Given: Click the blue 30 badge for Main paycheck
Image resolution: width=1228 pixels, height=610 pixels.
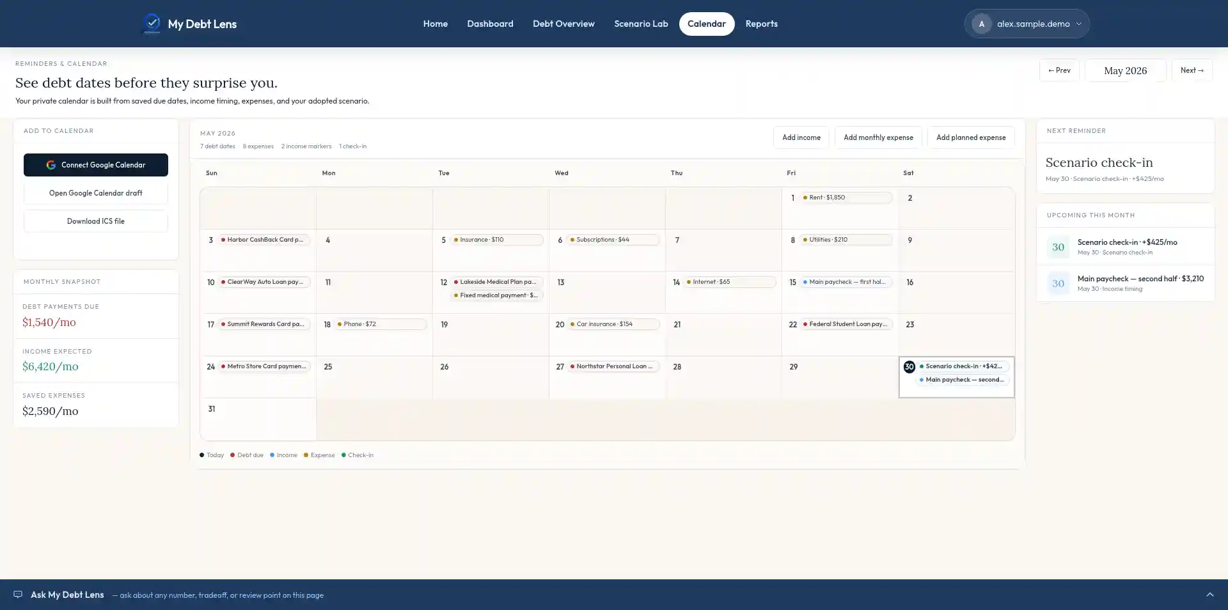Looking at the screenshot, I should pyautogui.click(x=1059, y=283).
